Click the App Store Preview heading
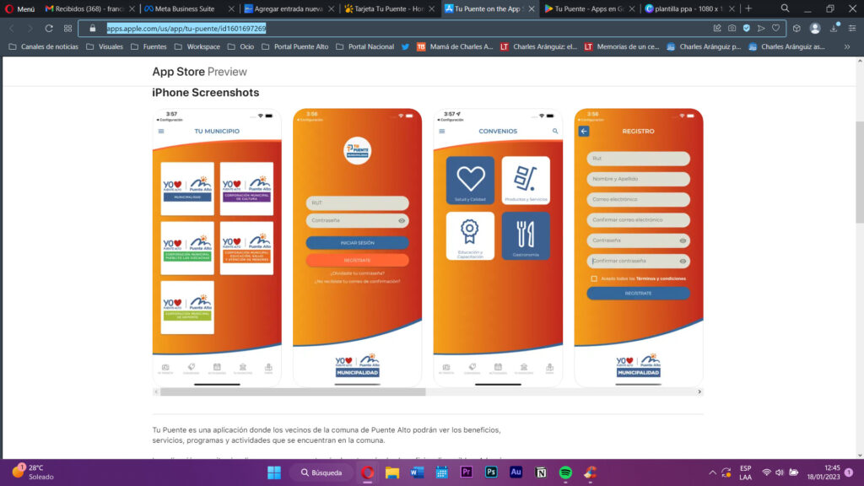 [x=199, y=72]
